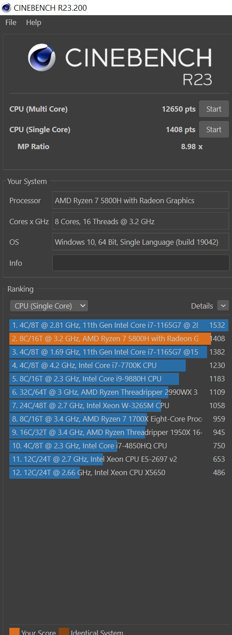Click the Cinebench app icon in title bar
The image size is (232, 635).
pyautogui.click(x=6, y=8)
